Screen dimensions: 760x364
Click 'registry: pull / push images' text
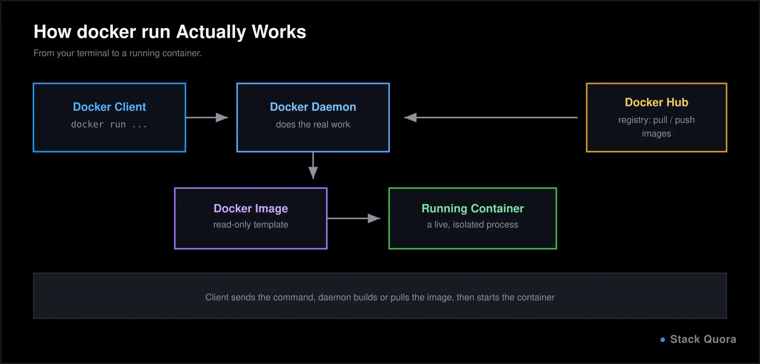pyautogui.click(x=656, y=127)
